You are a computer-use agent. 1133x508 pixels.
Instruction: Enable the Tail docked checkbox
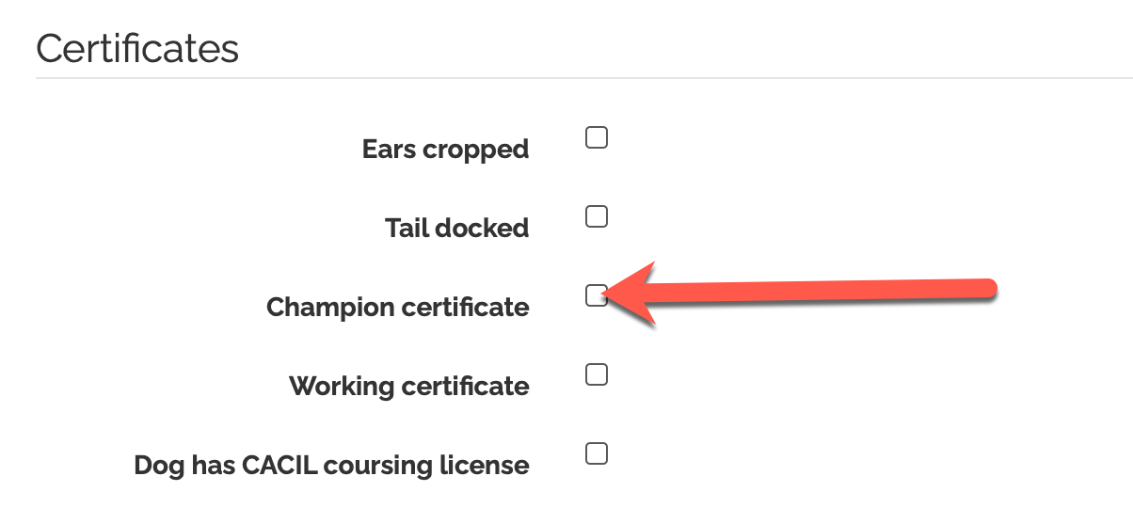pyautogui.click(x=597, y=217)
